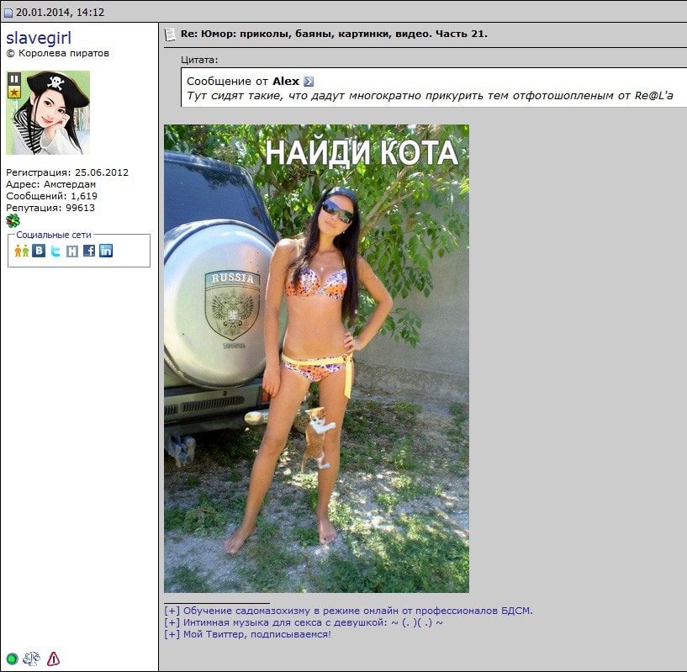Click the Регистрация: 25.06.2012 text
Image resolution: width=687 pixels, height=672 pixels.
(67, 172)
